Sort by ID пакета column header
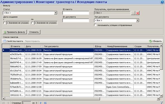 coord(17,46)
